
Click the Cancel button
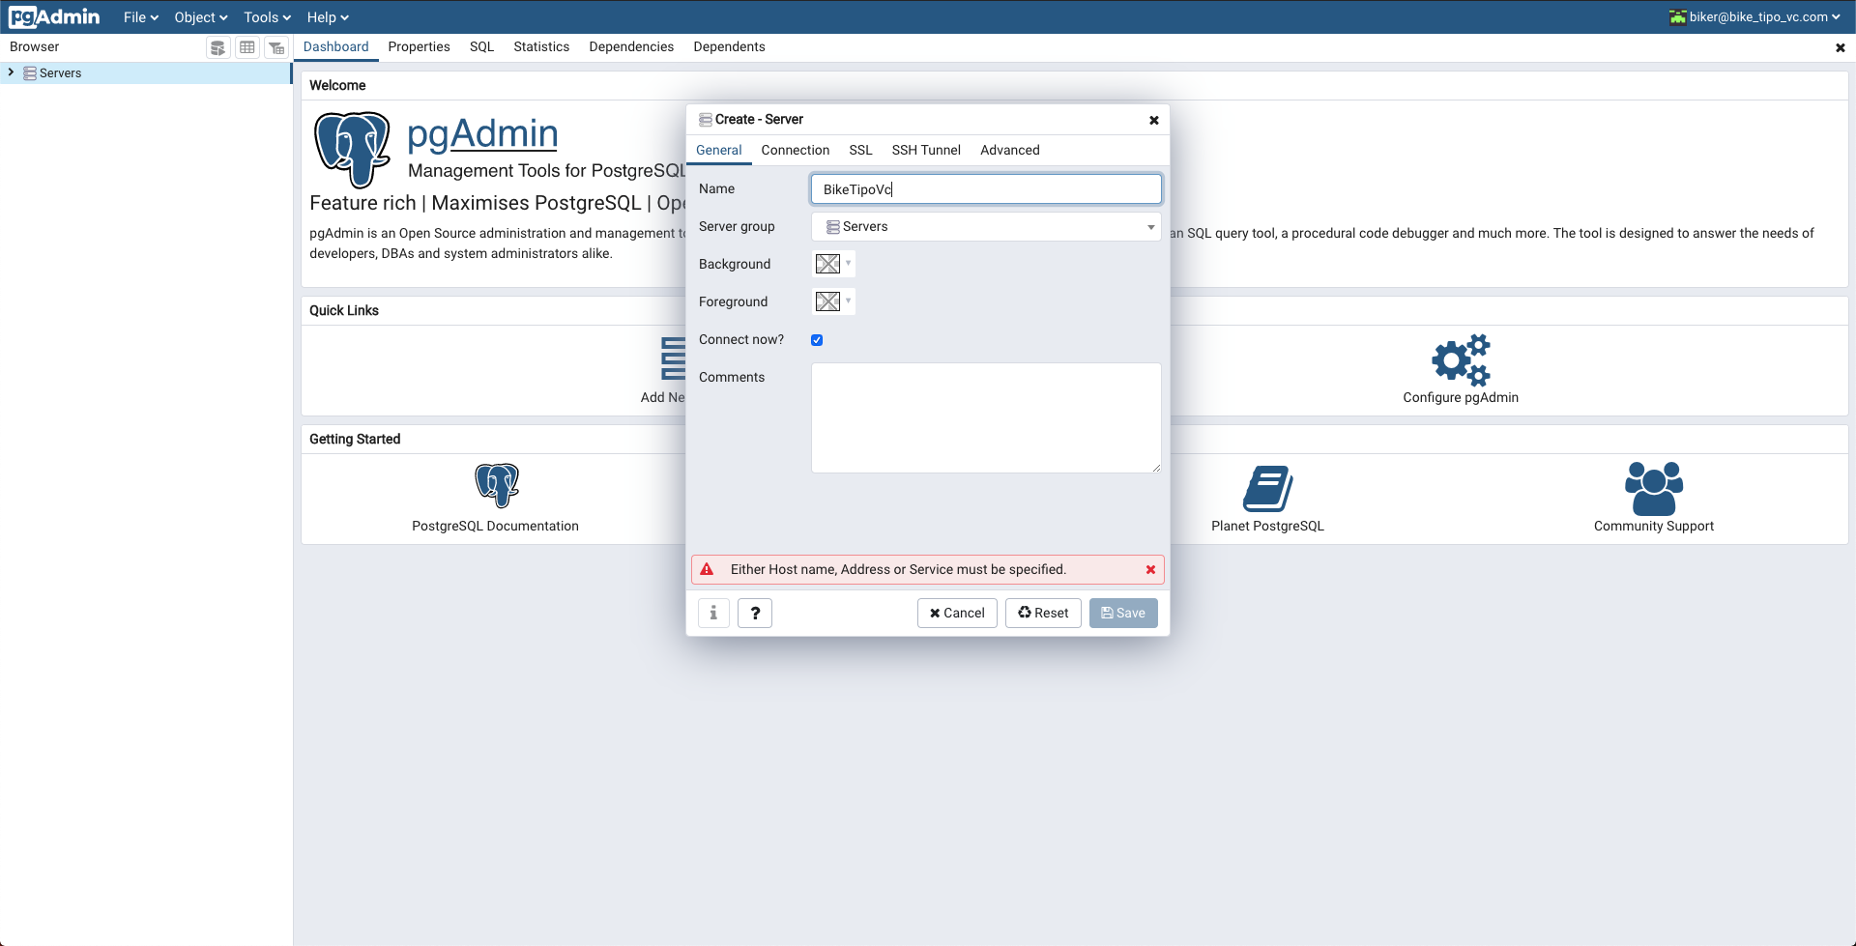tap(957, 613)
